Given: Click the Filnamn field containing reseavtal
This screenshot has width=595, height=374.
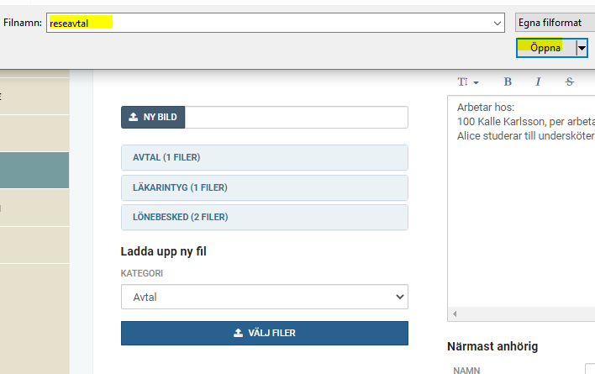Looking at the screenshot, I should pyautogui.click(x=269, y=23).
